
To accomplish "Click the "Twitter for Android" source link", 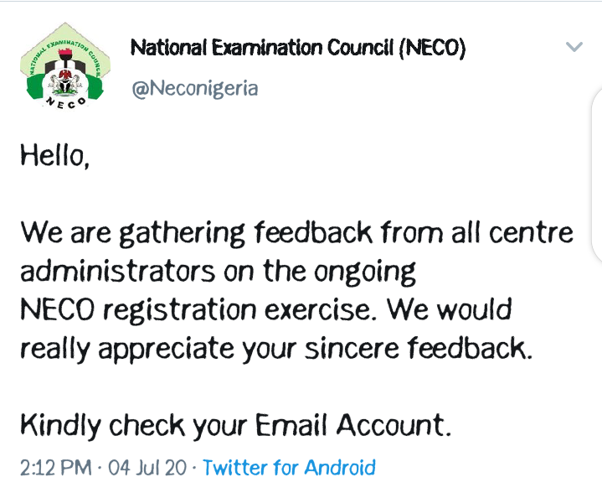I will 289,467.
